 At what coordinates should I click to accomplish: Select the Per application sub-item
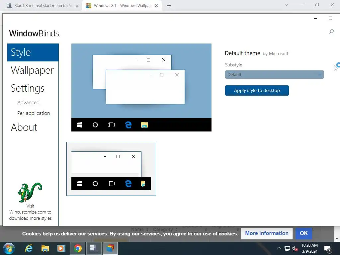(x=34, y=113)
